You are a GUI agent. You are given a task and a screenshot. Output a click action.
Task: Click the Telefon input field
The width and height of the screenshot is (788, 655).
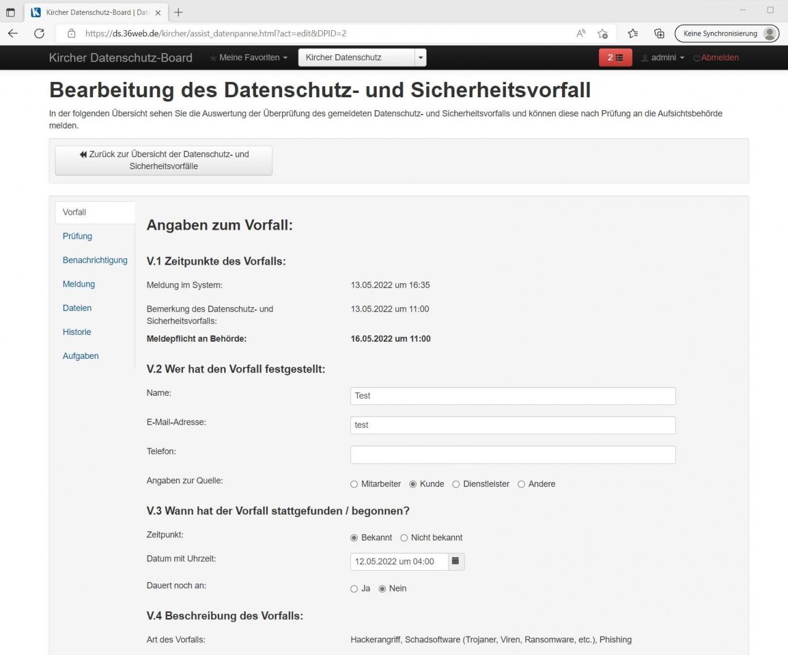(x=513, y=455)
